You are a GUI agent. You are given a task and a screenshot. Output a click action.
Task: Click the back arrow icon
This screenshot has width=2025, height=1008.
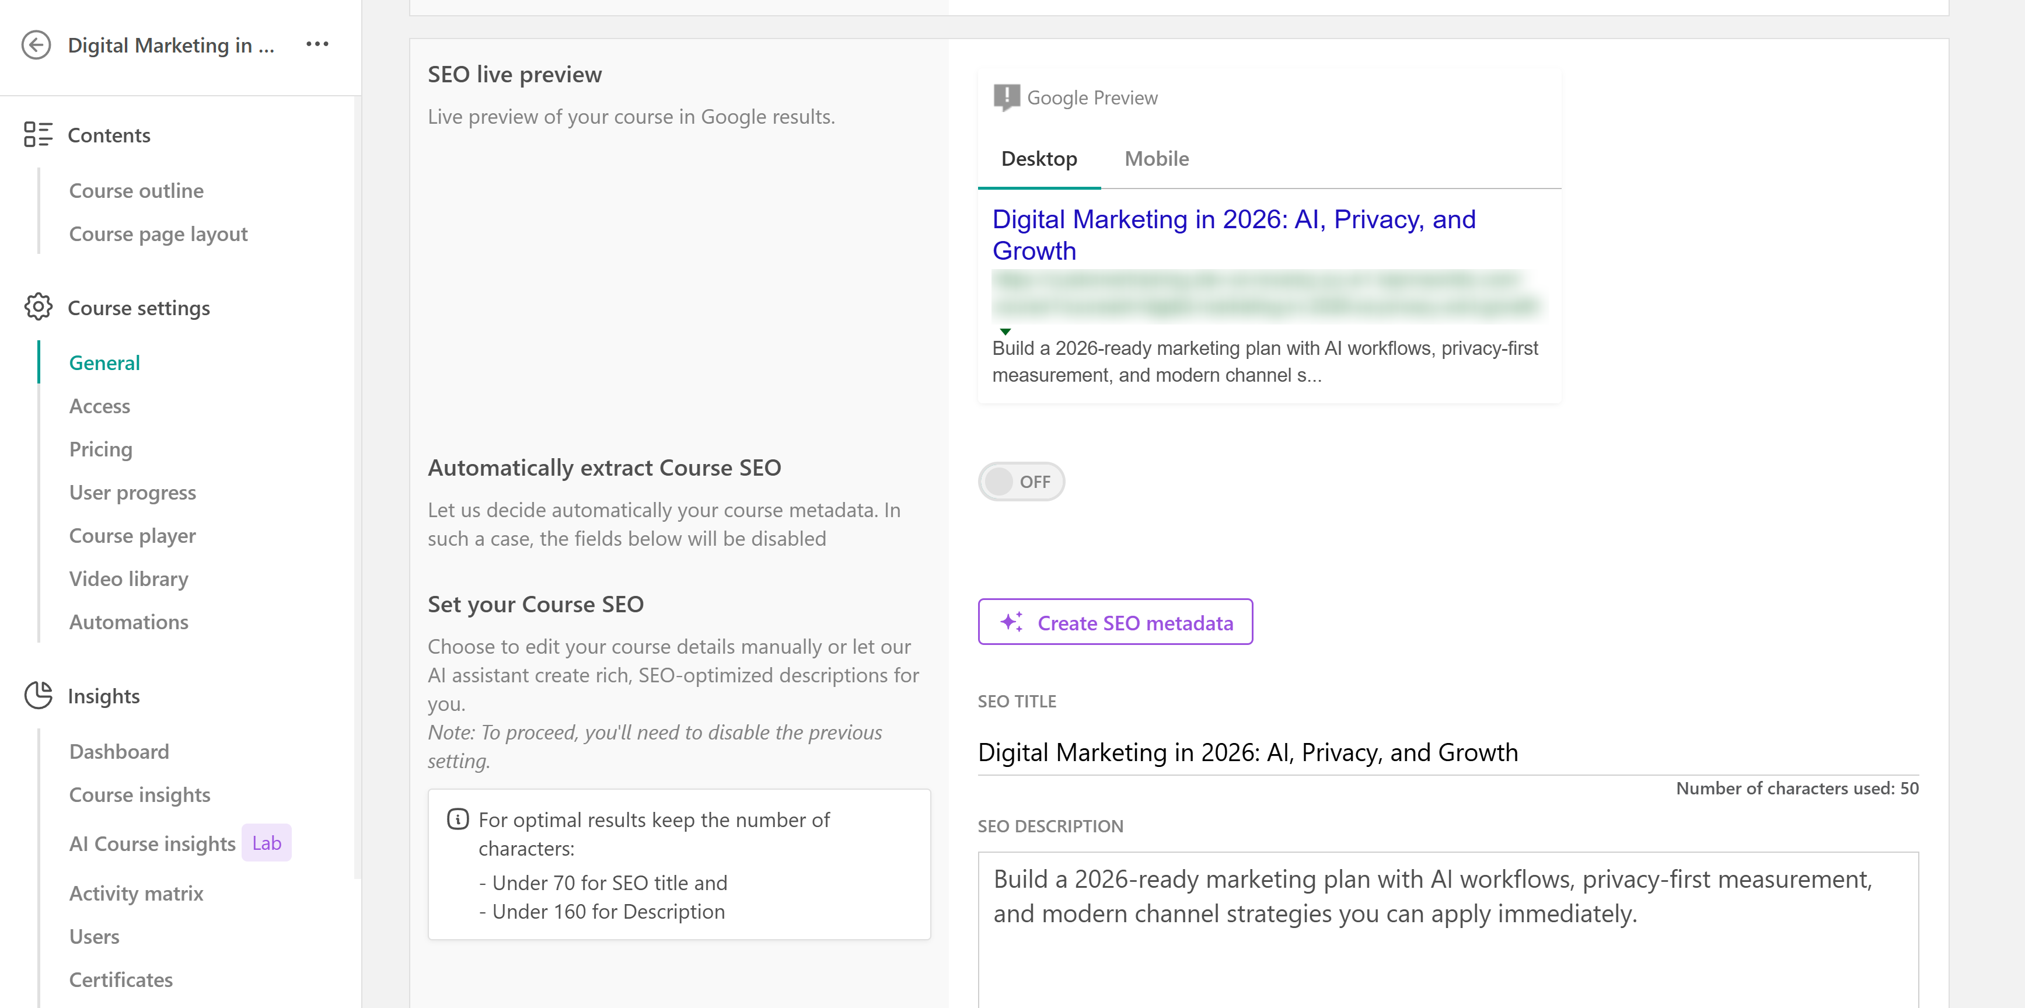[36, 46]
